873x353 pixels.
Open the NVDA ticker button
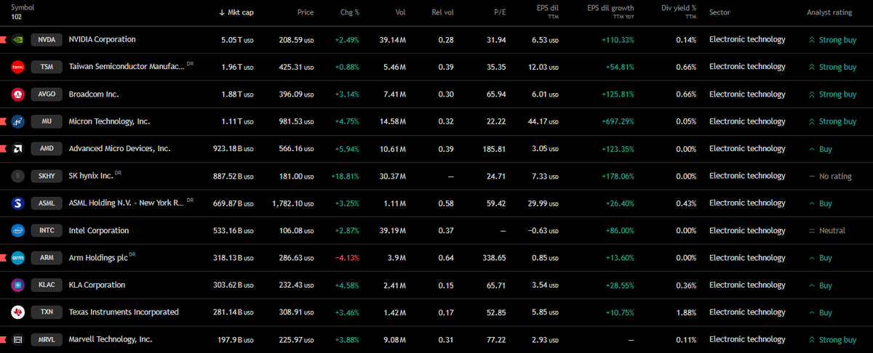[47, 40]
